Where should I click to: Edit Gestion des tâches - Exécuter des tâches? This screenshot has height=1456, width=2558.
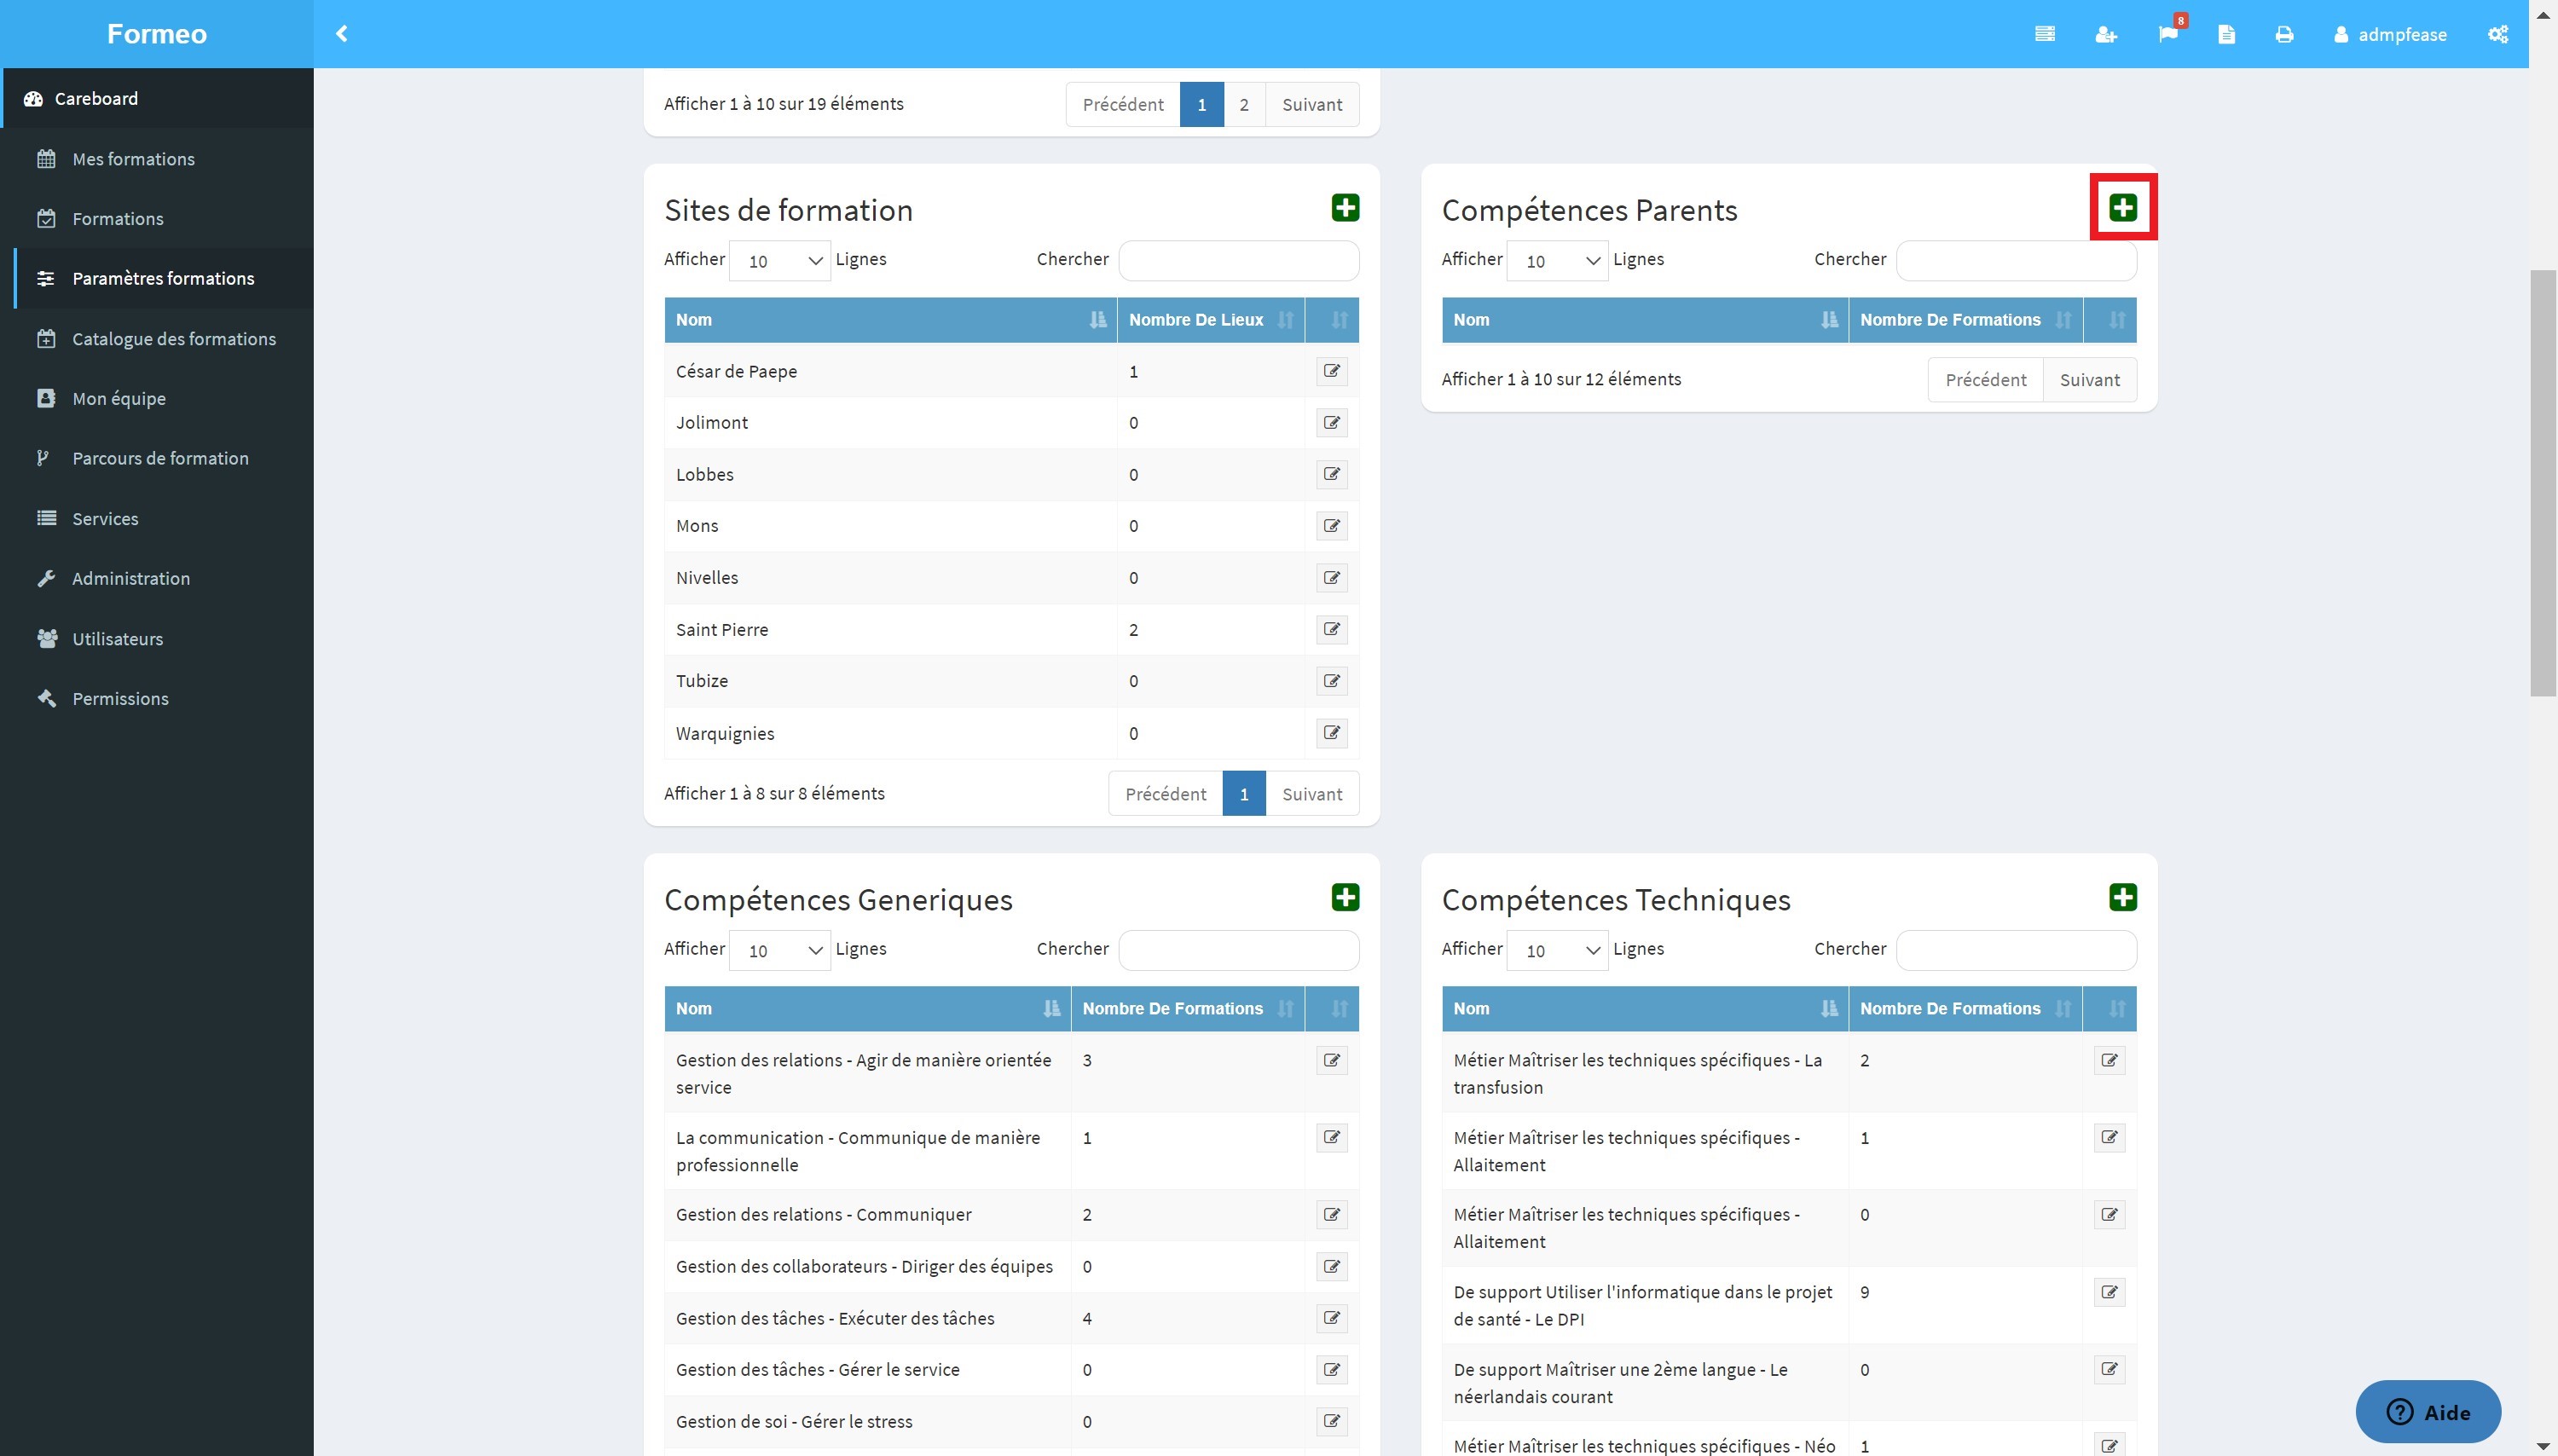click(x=1332, y=1318)
